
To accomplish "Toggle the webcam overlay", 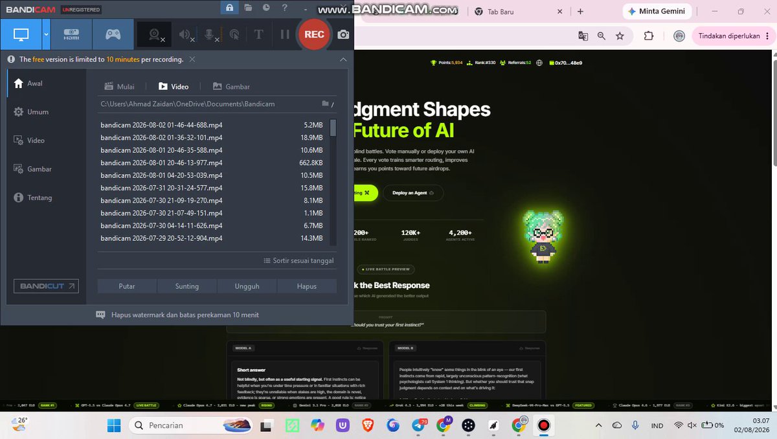I will tap(155, 35).
